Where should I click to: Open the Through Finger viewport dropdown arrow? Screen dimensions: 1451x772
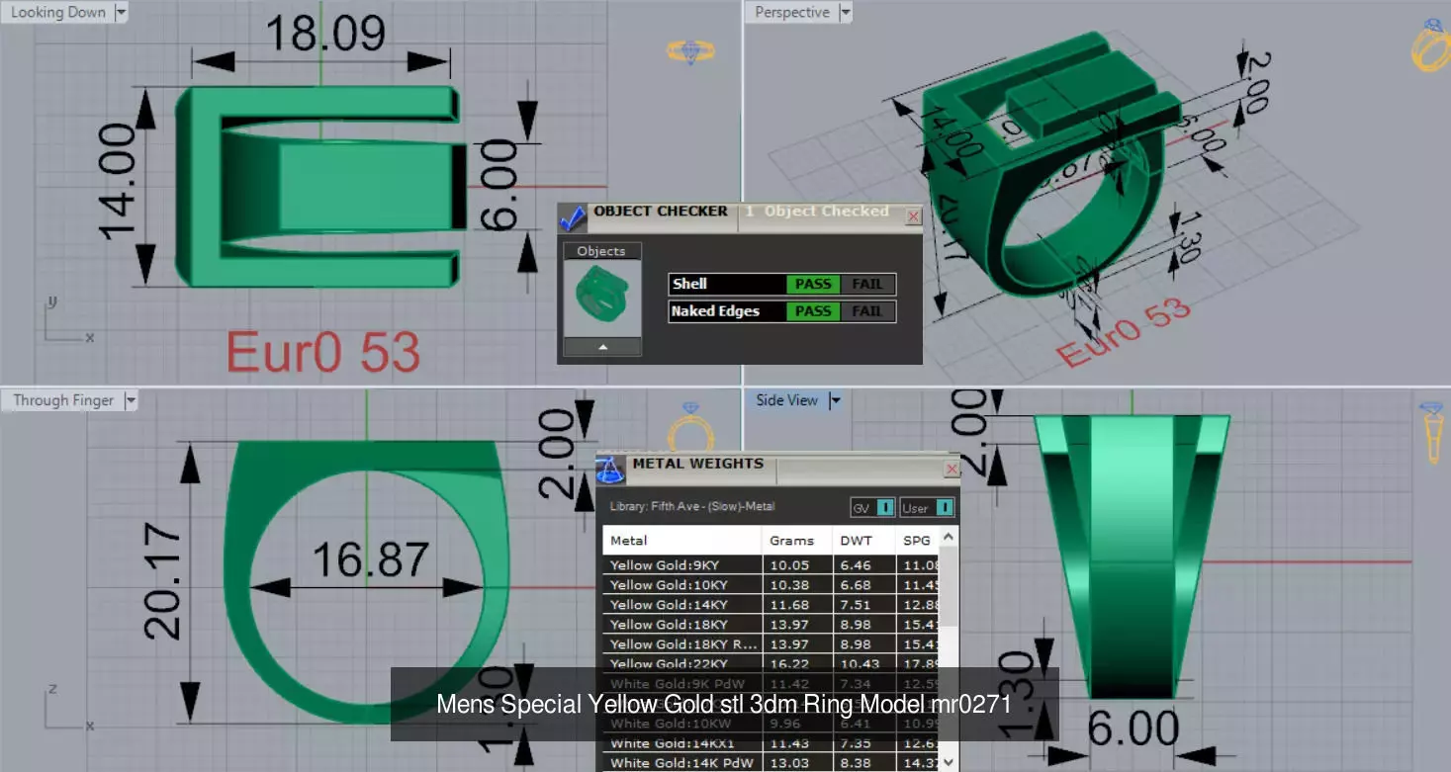click(130, 400)
